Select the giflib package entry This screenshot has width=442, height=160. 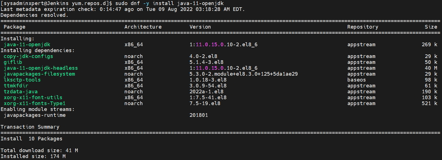point(13,62)
